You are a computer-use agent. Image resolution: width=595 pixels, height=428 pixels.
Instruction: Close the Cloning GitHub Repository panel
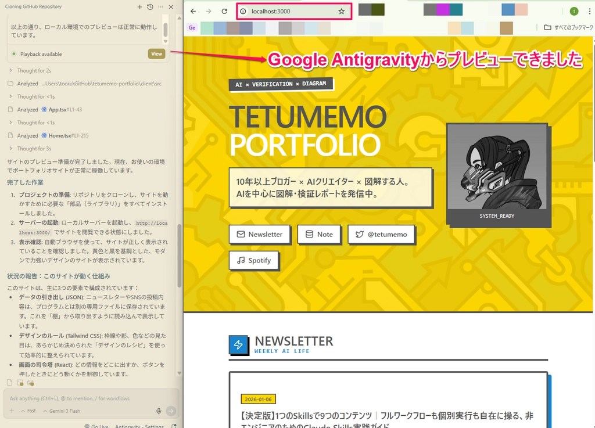click(171, 7)
